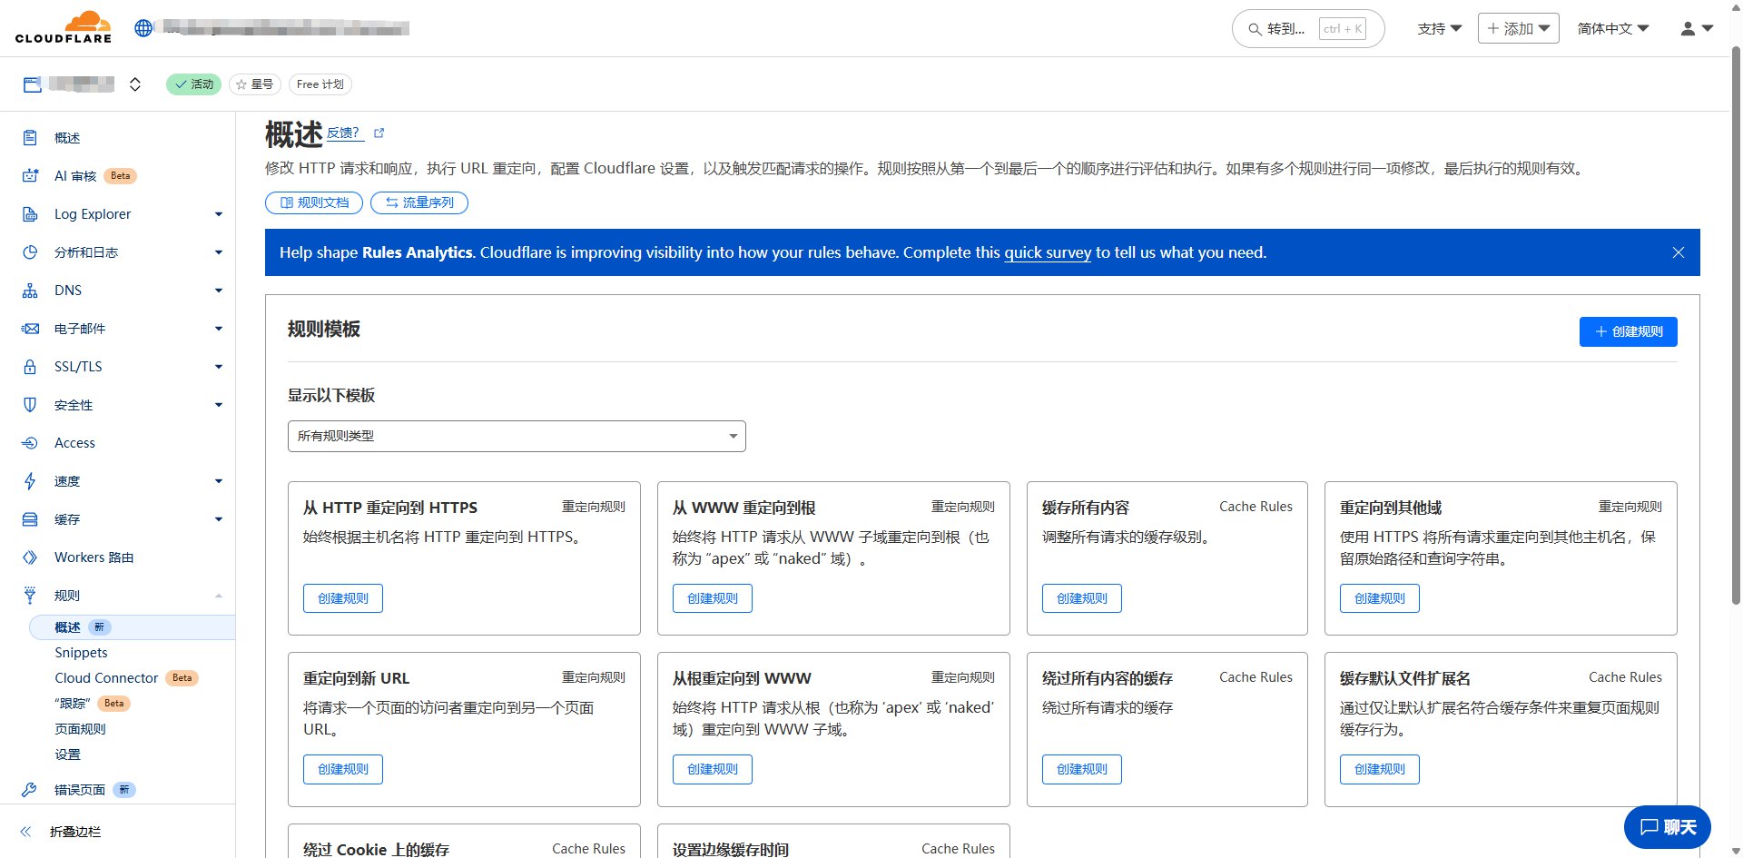Create rule from 缓存所有内容 card
The width and height of the screenshot is (1743, 858).
(x=1082, y=598)
